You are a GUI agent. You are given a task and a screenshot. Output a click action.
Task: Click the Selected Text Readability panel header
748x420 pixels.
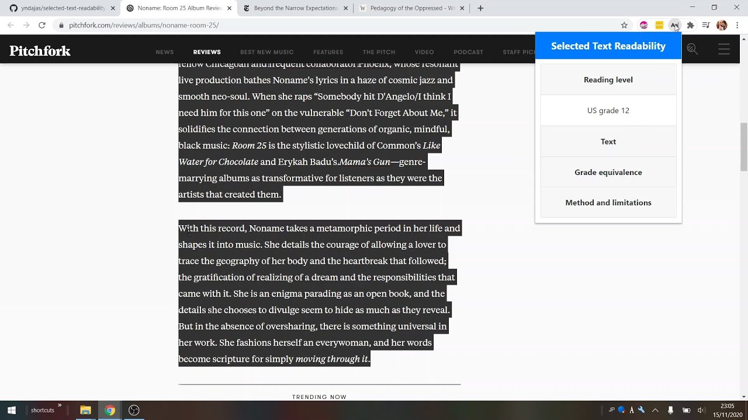[608, 46]
